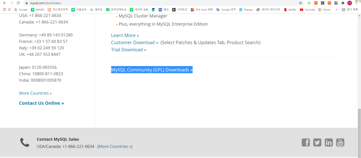Open the Google 번역 bookmark
361x158 pixels.
[226, 10]
